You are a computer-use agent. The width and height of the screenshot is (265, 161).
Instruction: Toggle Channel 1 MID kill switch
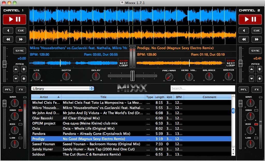pos(20,124)
